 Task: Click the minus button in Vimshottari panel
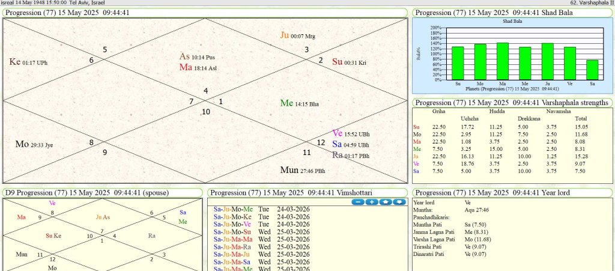(x=358, y=202)
